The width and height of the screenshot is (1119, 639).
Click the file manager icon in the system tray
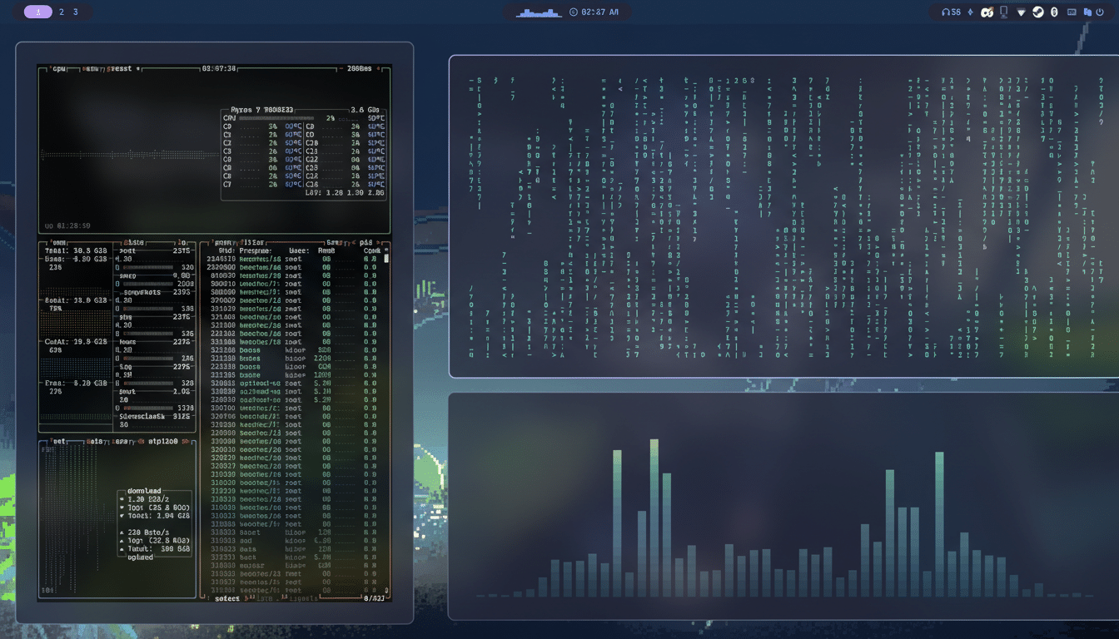tap(1088, 12)
